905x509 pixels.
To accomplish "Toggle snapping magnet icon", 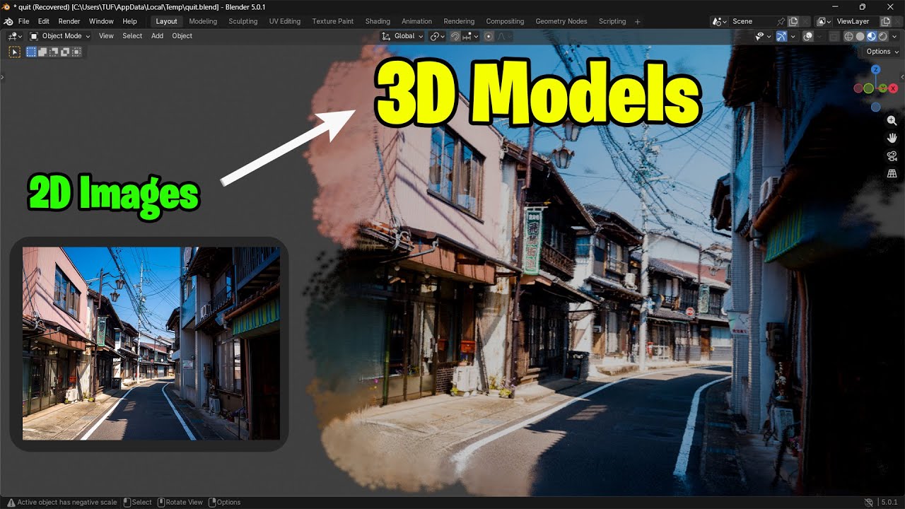I will tap(455, 36).
